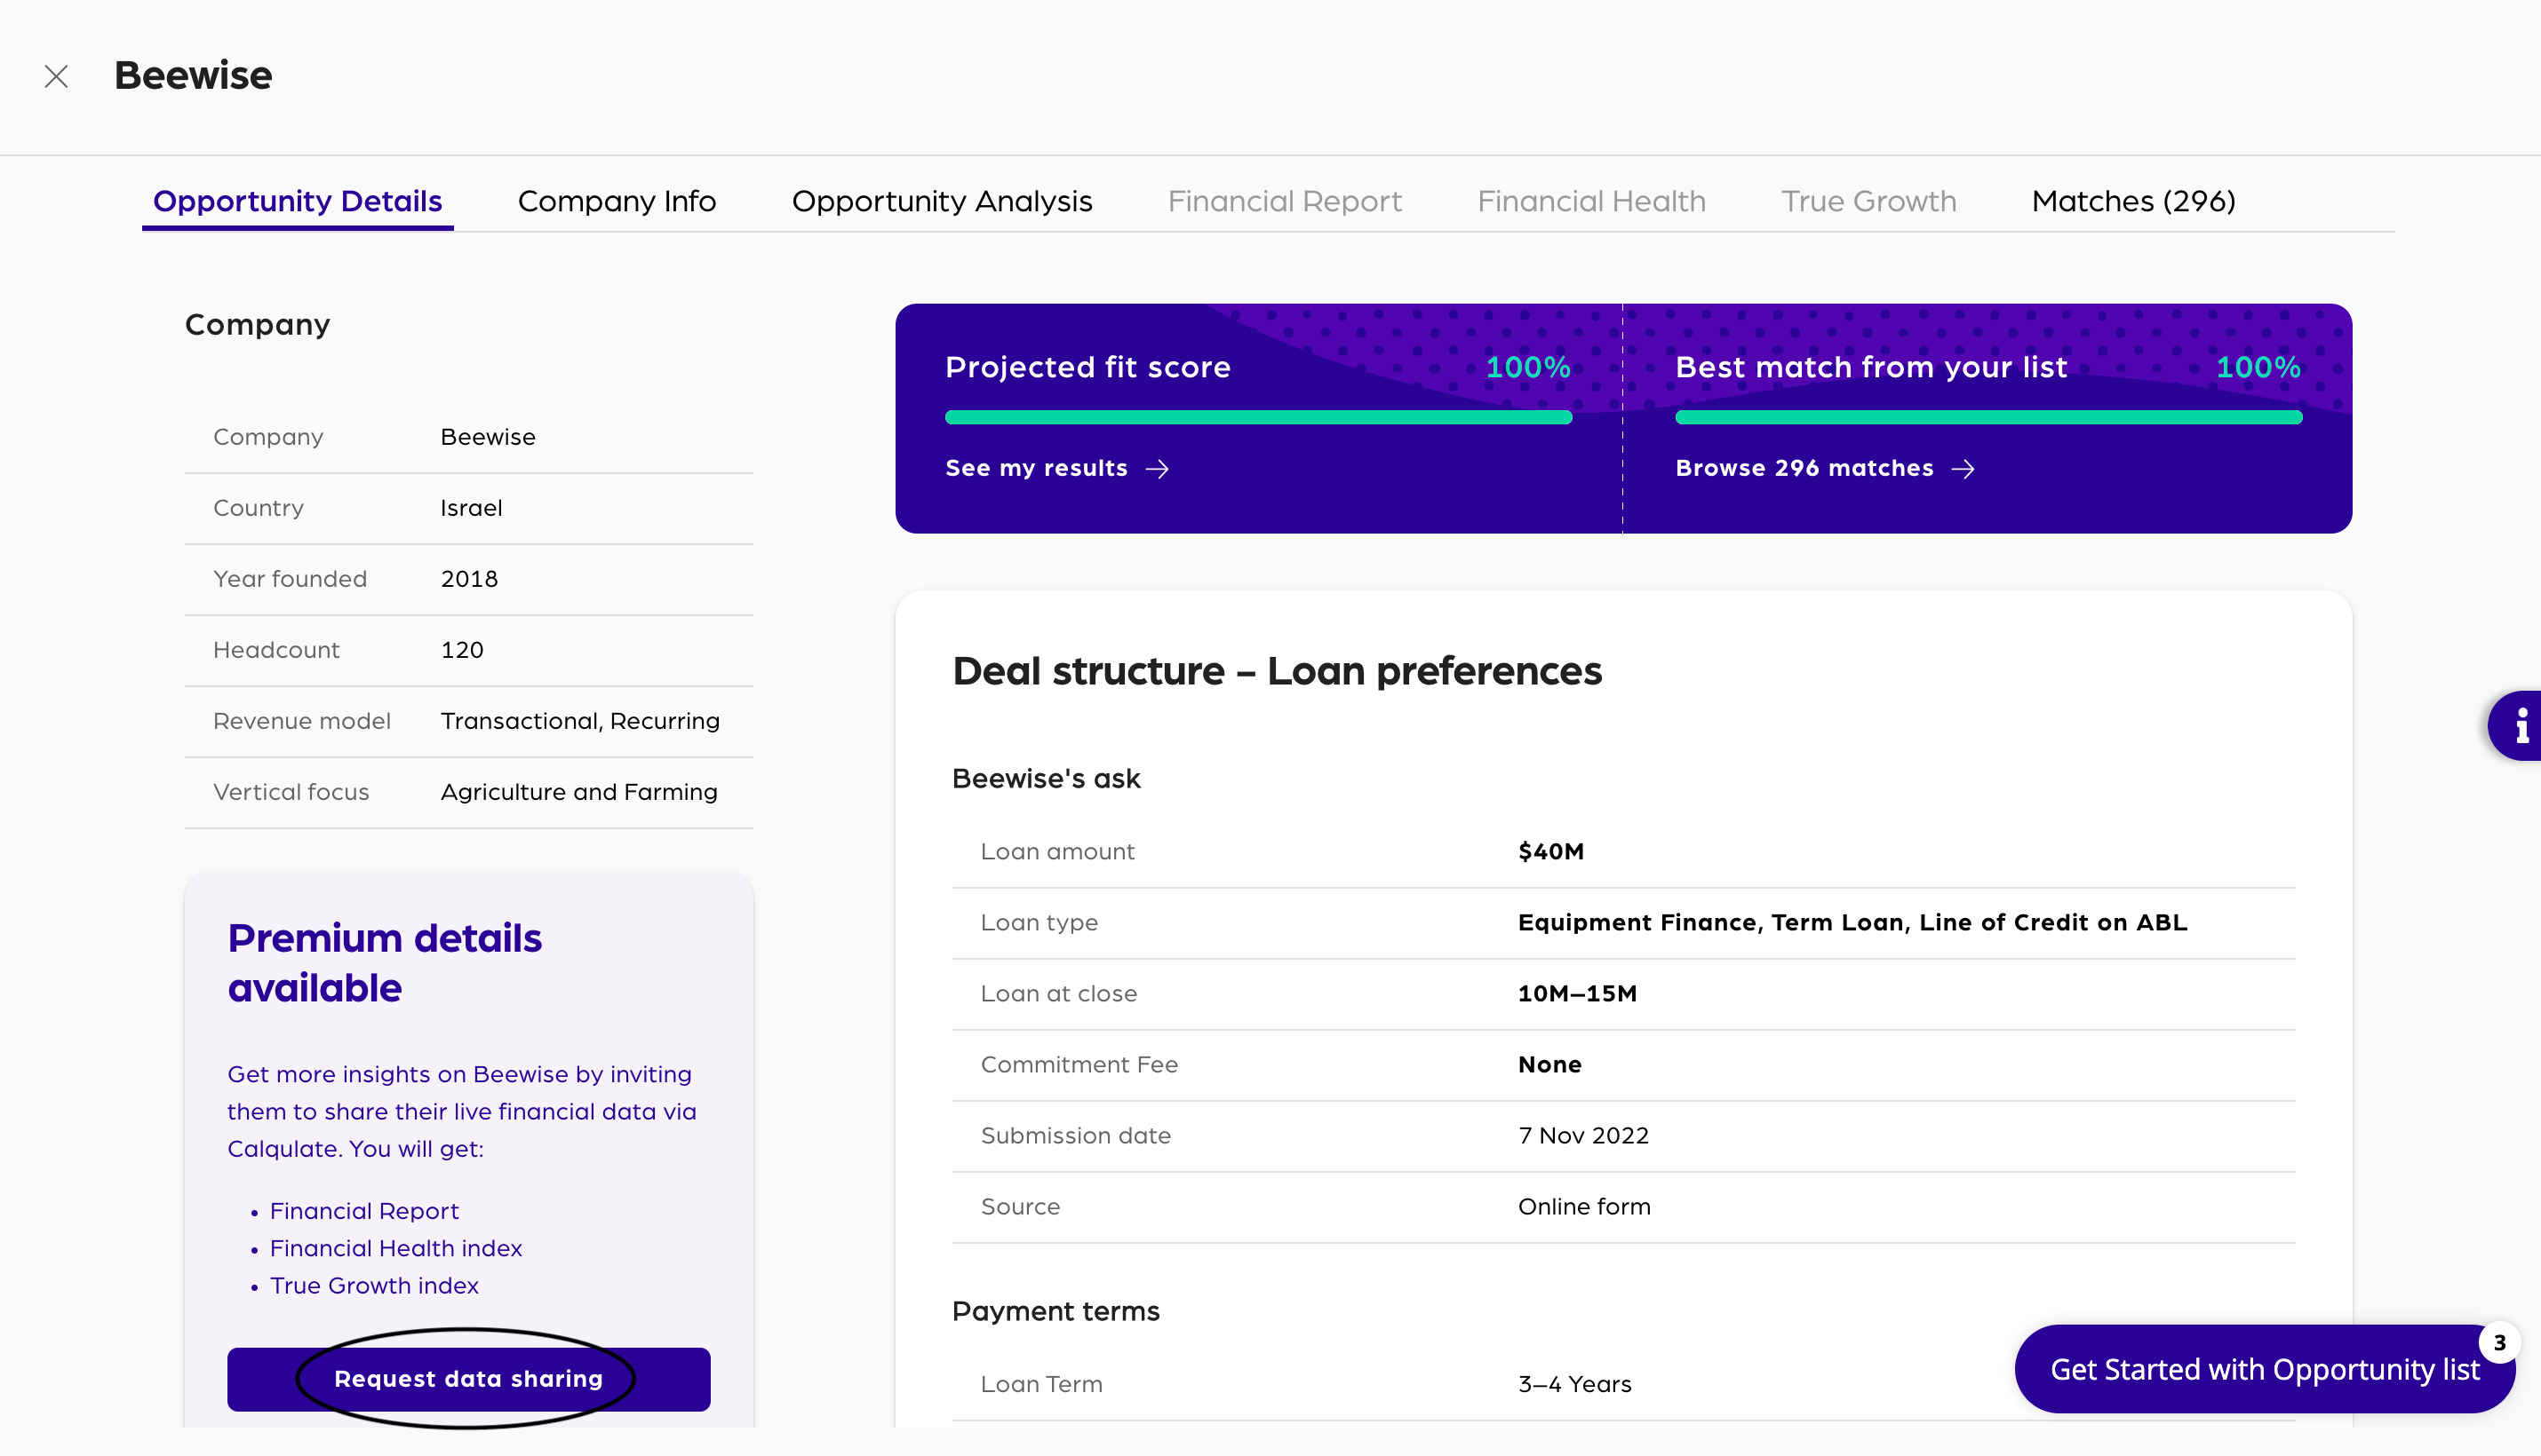Screen dimensions: 2541x1456
Task: Click Get Started with Opportunity list button
Action: tap(2264, 1369)
